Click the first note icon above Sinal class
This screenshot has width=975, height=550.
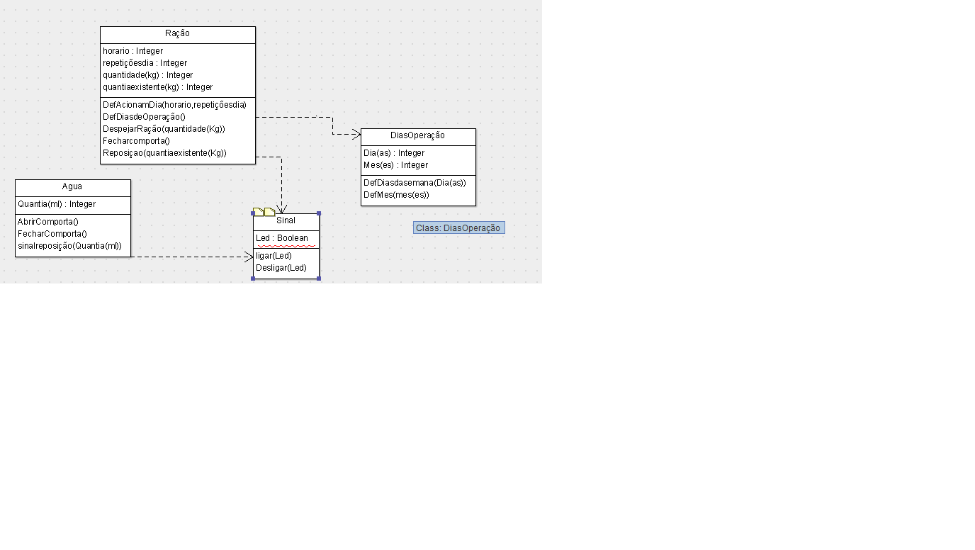click(x=258, y=211)
